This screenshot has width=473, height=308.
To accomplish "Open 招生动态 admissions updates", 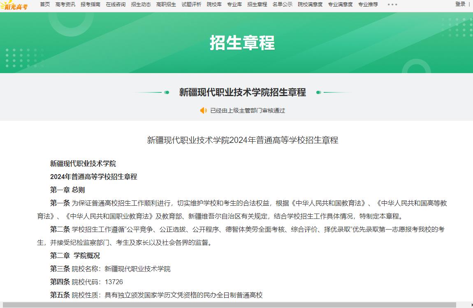I will (141, 5).
